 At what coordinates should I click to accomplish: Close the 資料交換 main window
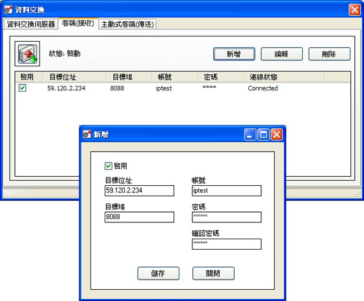pyautogui.click(x=354, y=10)
